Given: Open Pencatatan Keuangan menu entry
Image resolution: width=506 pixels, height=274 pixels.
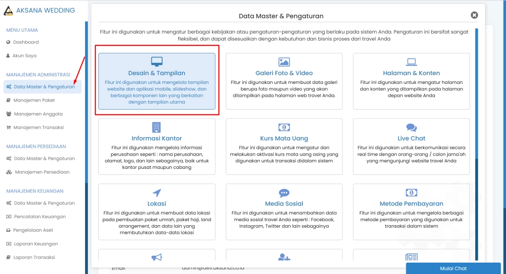Looking at the screenshot, I should tap(40, 217).
